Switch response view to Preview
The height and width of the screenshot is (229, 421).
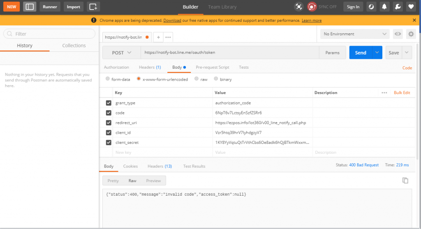point(153,180)
